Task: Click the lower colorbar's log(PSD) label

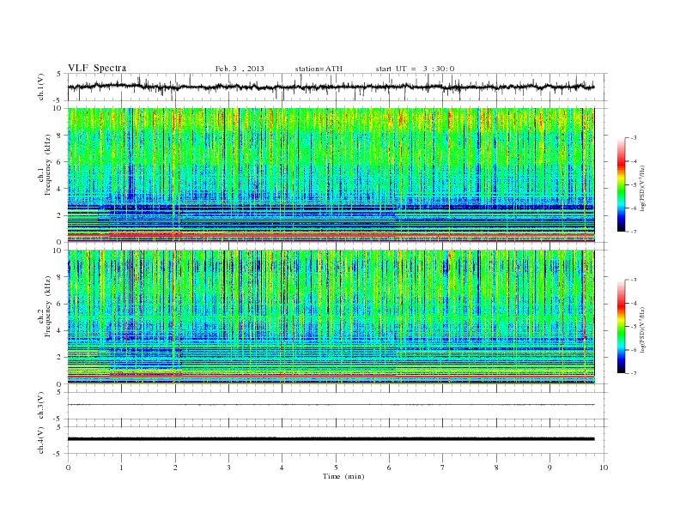Action: pos(642,329)
